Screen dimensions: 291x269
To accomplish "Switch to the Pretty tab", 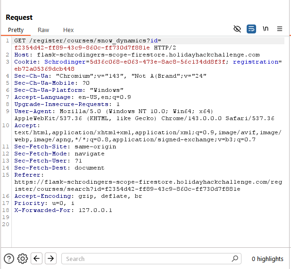I will 16,30.
